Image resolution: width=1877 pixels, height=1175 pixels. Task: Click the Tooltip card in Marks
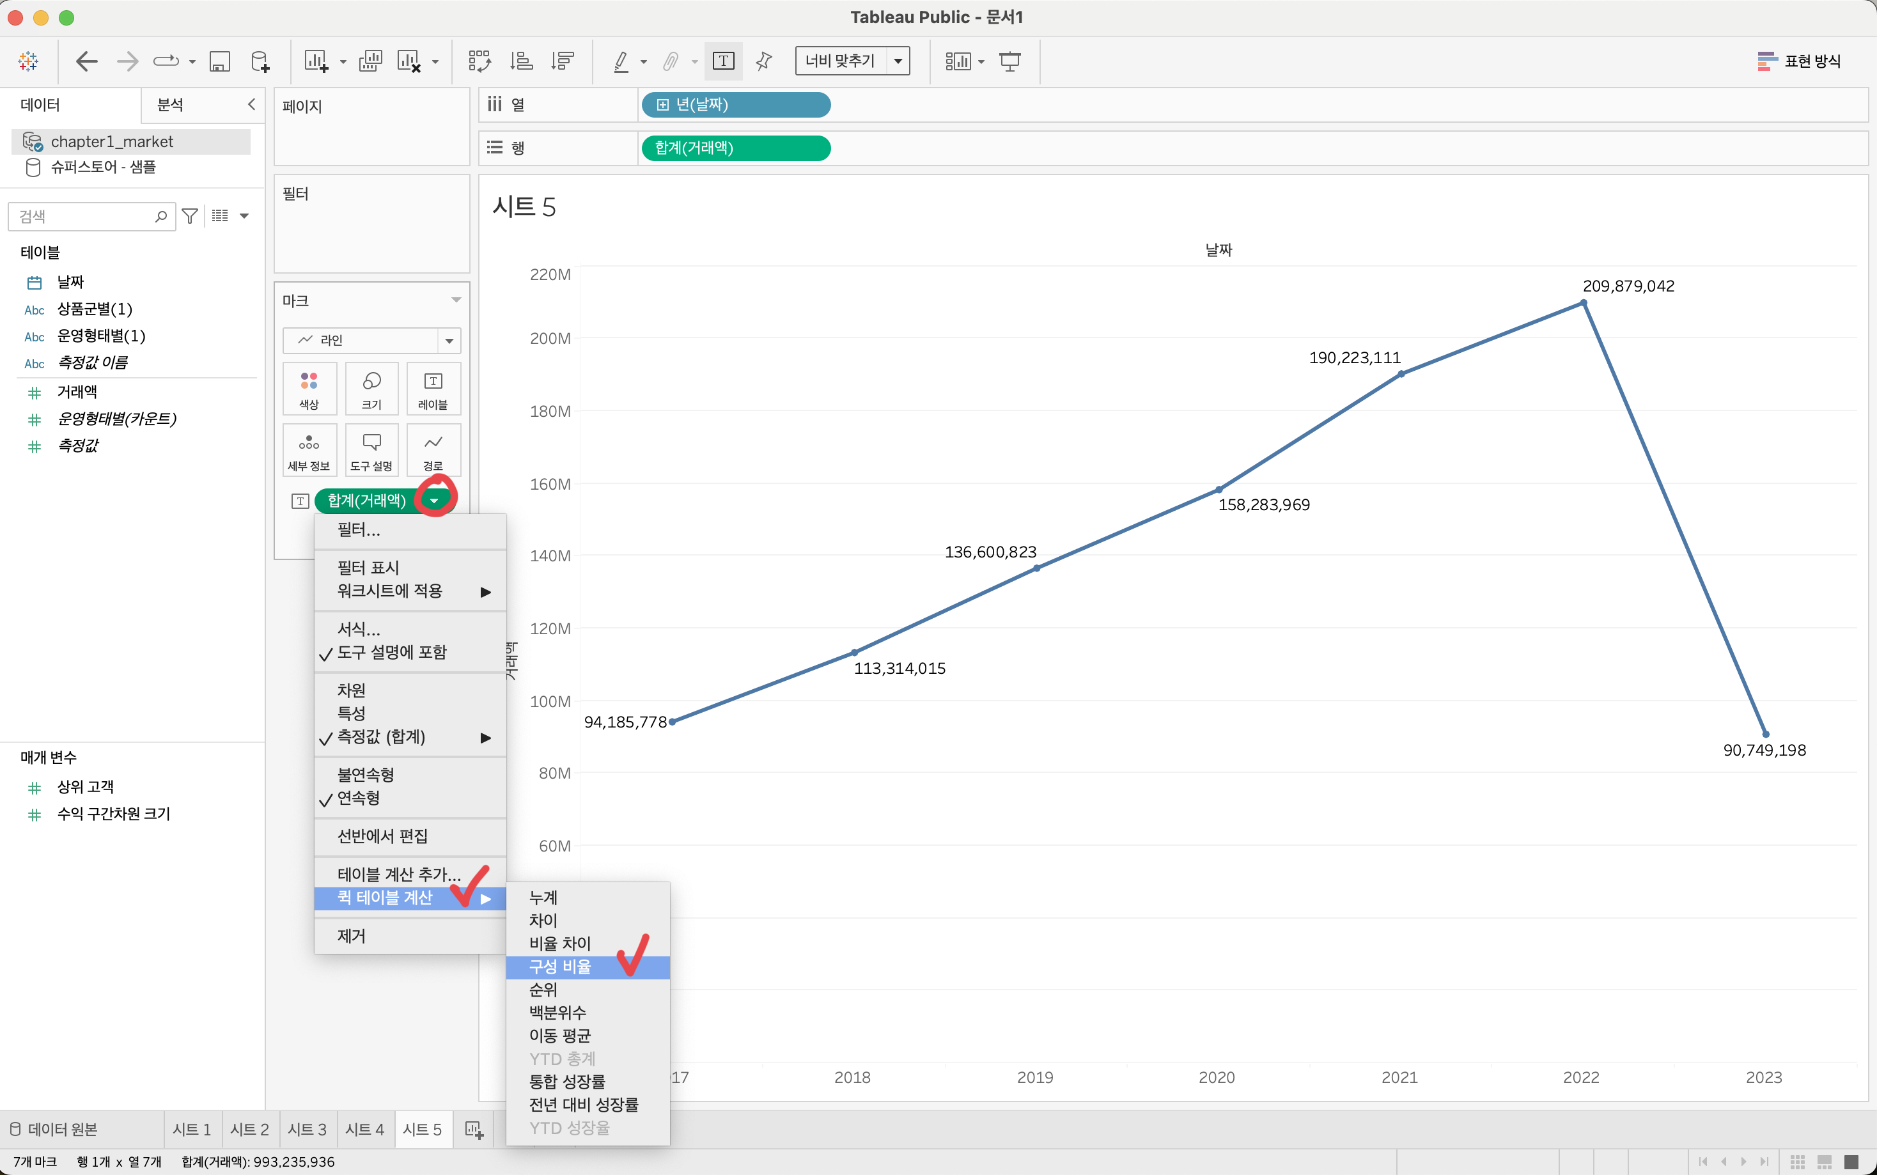371,450
